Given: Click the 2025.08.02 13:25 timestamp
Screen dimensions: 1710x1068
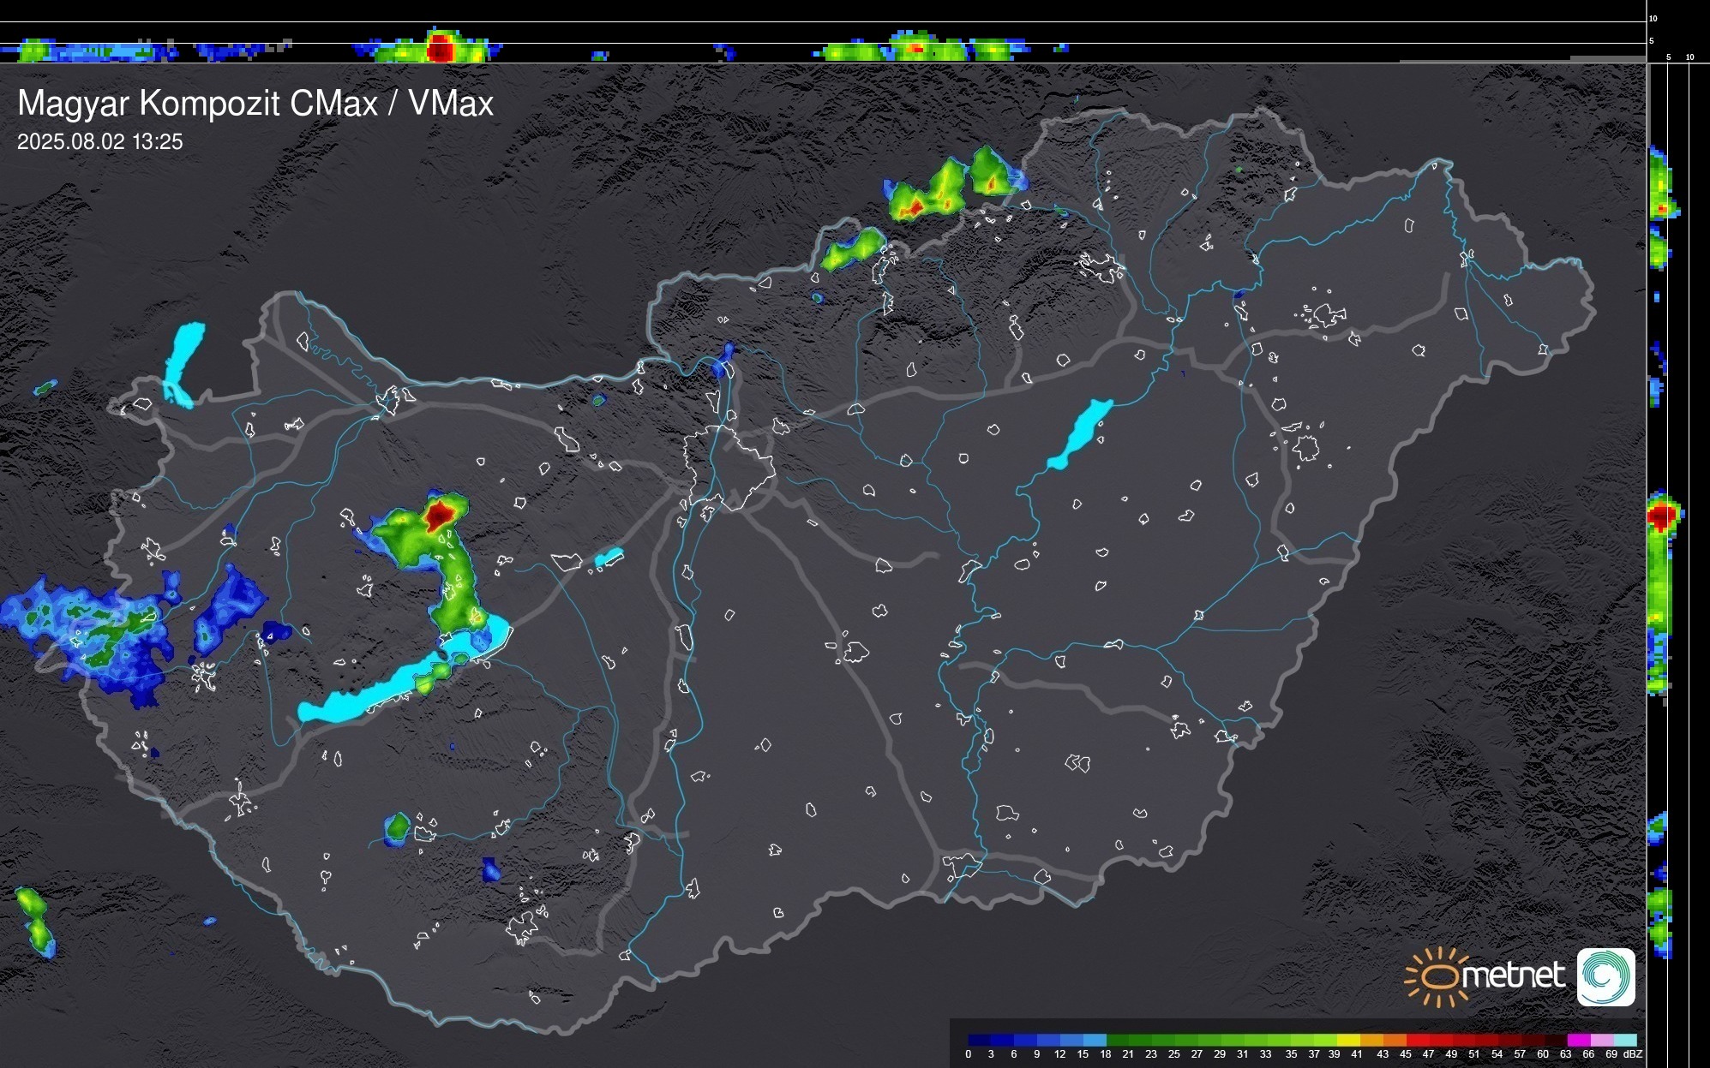Looking at the screenshot, I should (x=100, y=142).
